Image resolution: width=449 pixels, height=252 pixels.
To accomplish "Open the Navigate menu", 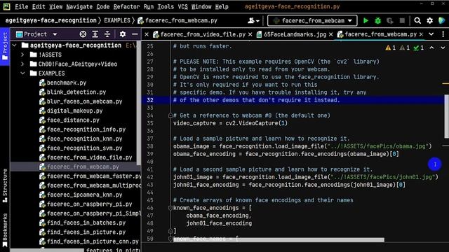I will tap(79, 6).
